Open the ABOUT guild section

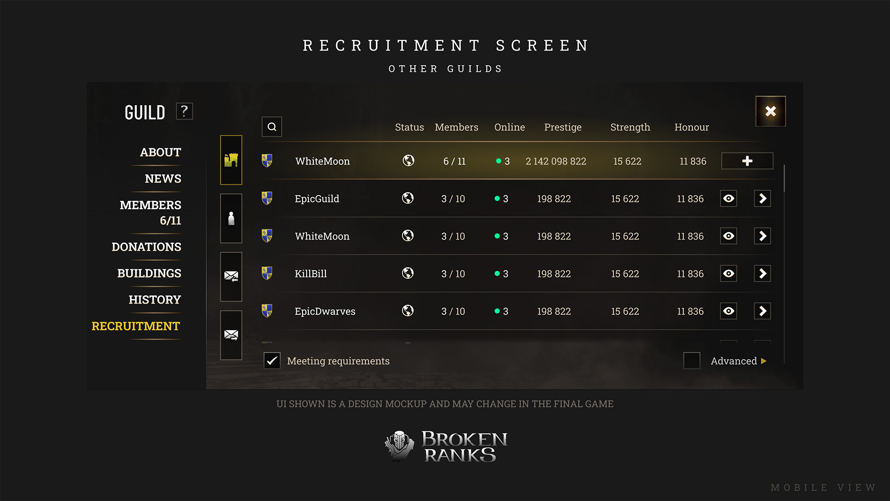[x=160, y=152]
